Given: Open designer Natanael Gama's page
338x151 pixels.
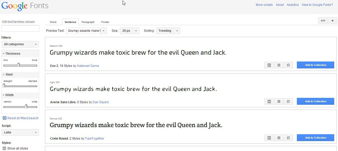Looking at the screenshot, I should coord(88,66).
